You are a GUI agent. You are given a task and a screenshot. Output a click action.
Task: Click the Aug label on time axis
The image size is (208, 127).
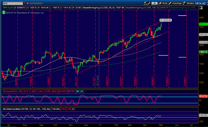[25, 125]
